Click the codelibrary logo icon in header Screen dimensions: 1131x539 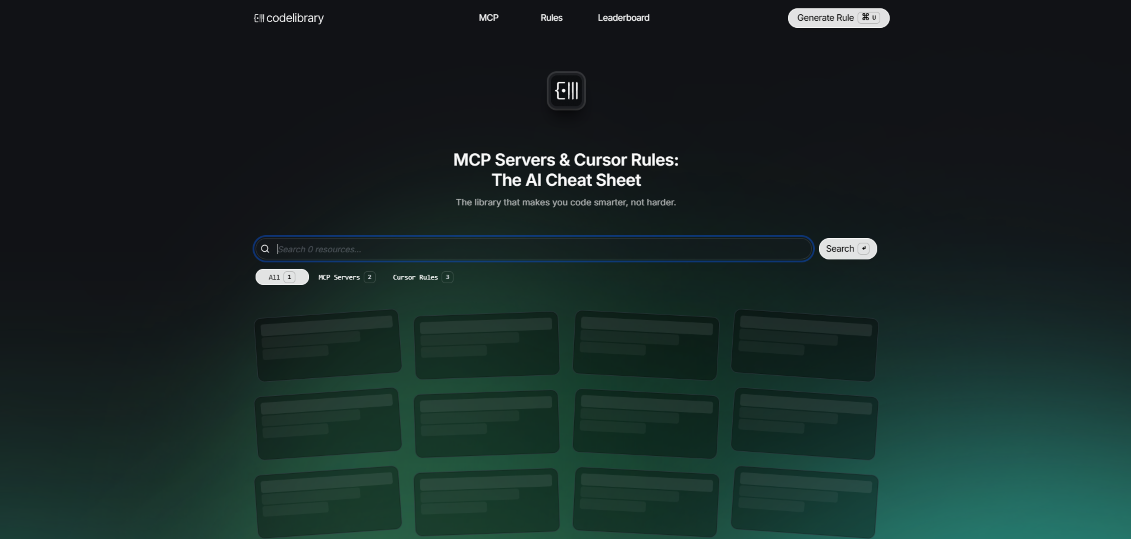coord(259,18)
